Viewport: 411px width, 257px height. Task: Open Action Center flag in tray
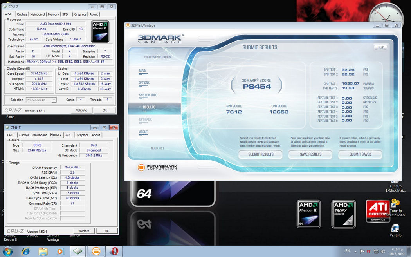tap(362, 251)
